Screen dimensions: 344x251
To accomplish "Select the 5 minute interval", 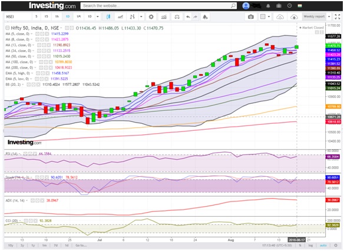I will [36, 16].
